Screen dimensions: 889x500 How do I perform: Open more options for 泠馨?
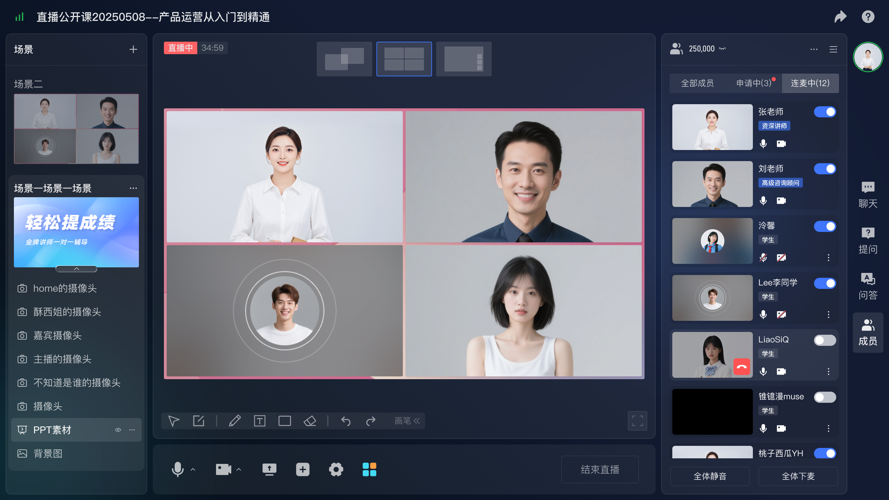[x=829, y=258]
